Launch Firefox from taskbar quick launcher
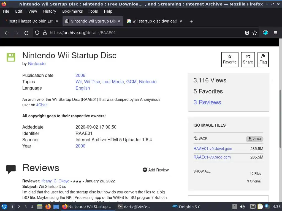Image resolution: width=282 pixels, height=211 pixels. pos(48,207)
